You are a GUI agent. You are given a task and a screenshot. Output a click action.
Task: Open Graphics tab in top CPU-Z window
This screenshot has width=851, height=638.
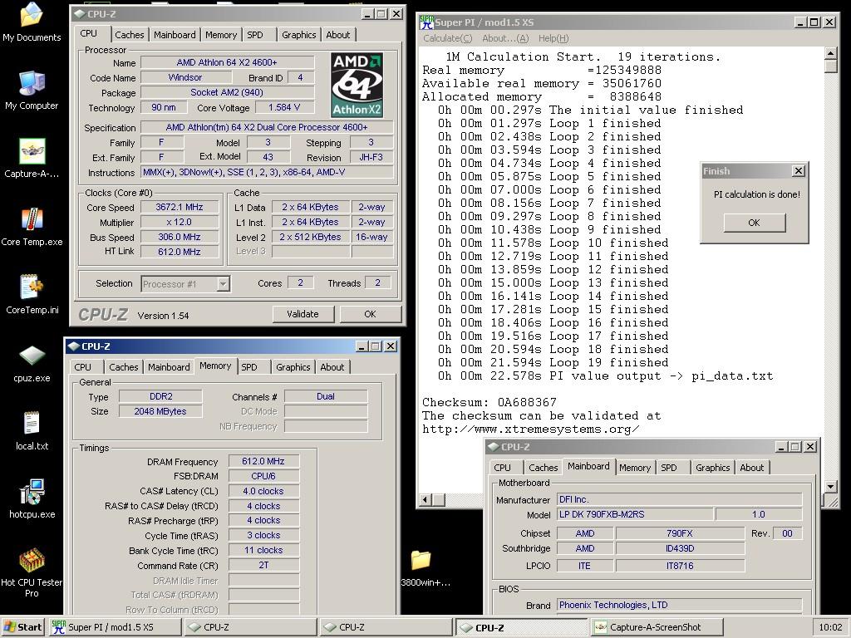[298, 35]
